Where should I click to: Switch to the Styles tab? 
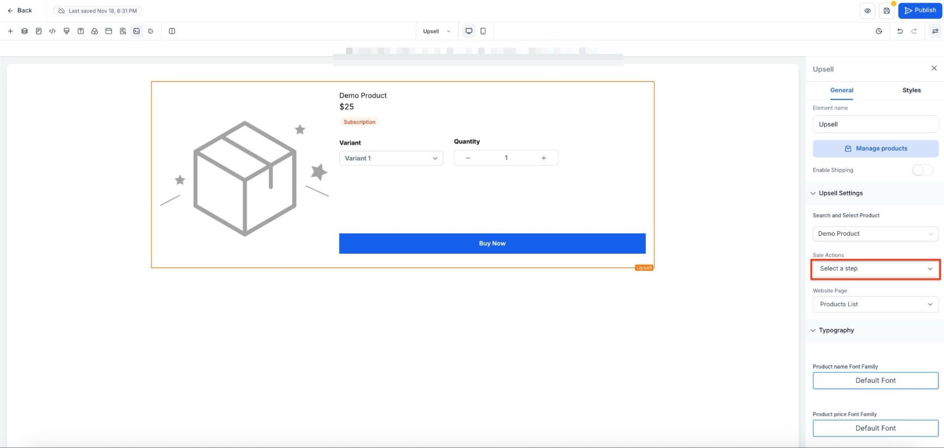[911, 90]
